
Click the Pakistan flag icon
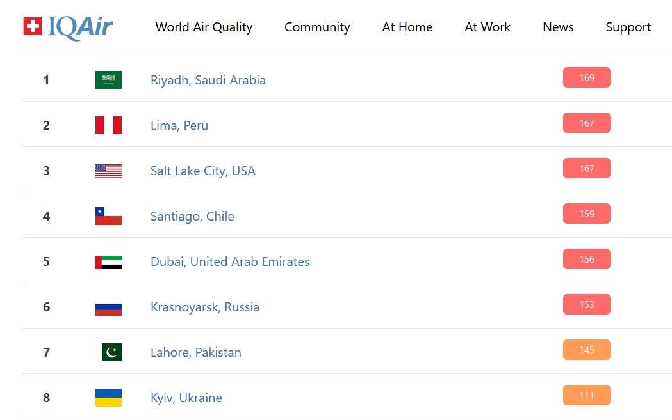pyautogui.click(x=111, y=352)
